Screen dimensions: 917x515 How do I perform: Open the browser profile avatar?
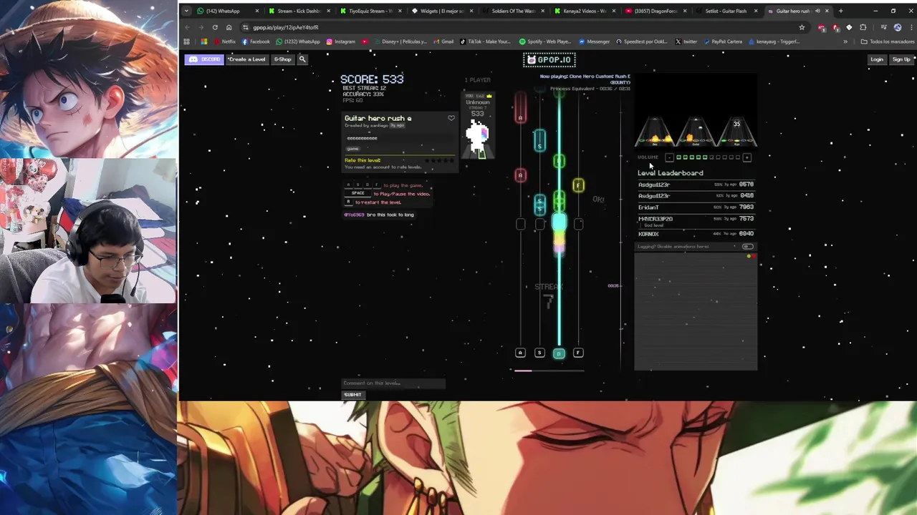[x=898, y=27]
